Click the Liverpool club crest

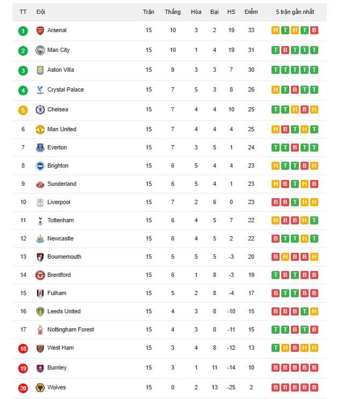40,202
